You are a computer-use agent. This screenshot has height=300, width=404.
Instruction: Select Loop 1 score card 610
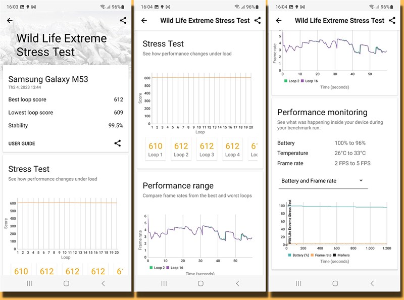(x=156, y=149)
